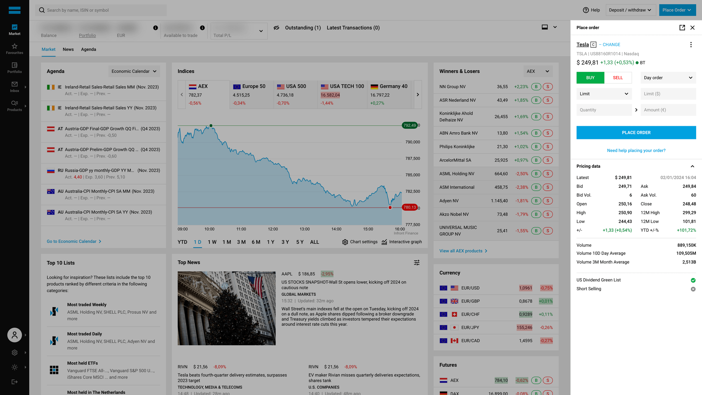The height and width of the screenshot is (395, 702).
Task: Open Tesla order more options menu
Action: click(691, 44)
